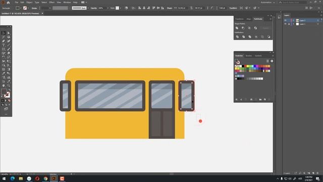Select the Lasso tool
323x182 pixels.
click(x=9, y=37)
